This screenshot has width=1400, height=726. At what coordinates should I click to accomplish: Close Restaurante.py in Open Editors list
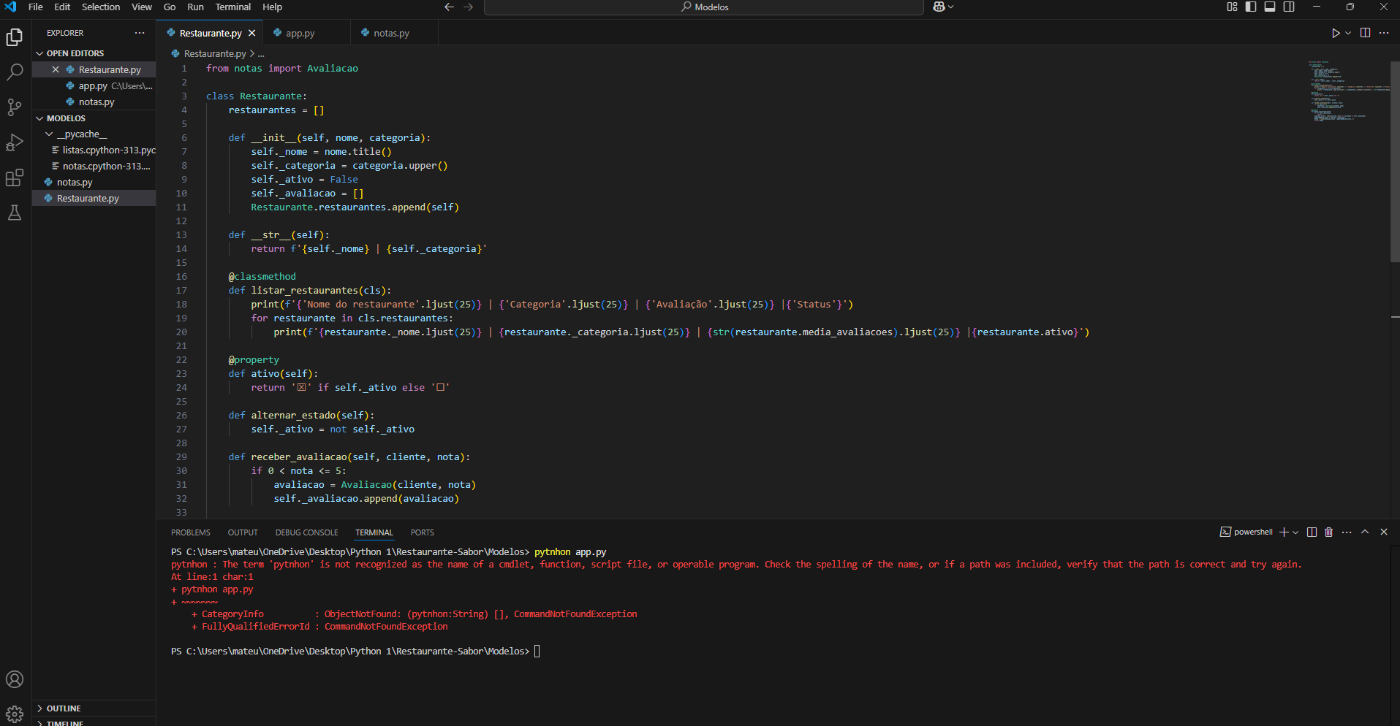tap(56, 69)
